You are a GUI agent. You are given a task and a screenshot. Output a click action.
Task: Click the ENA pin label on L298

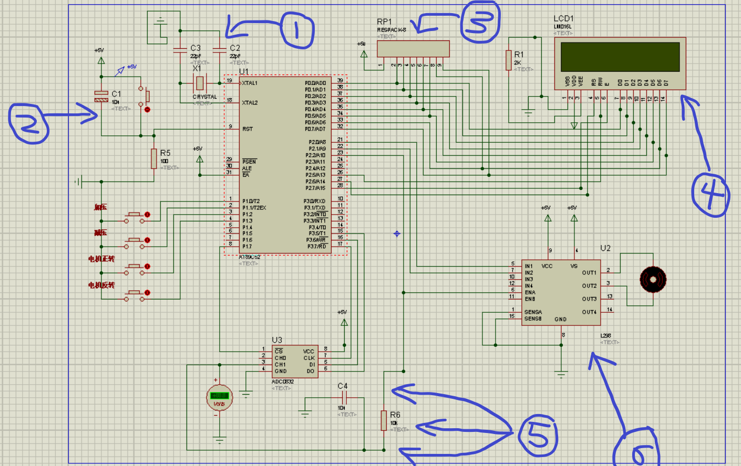coord(530,292)
